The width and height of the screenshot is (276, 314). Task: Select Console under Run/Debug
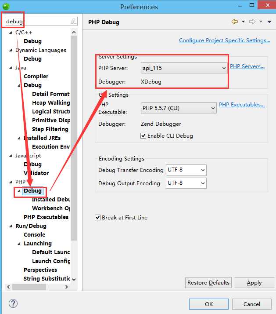[34, 235]
